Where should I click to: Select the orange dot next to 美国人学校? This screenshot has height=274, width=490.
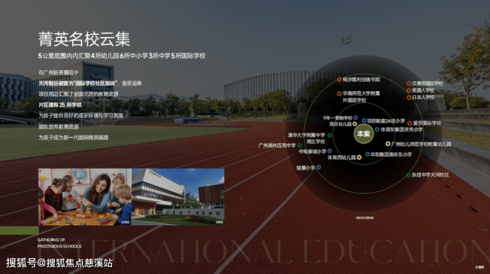409,90
